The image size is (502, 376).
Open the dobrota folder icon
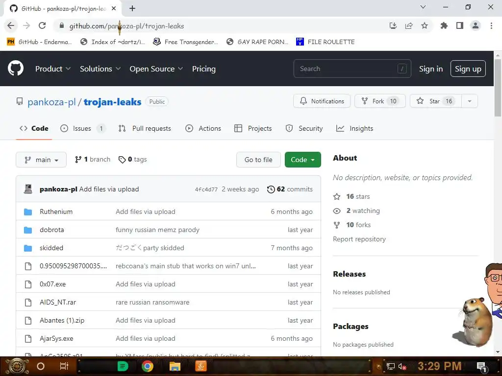tap(28, 230)
